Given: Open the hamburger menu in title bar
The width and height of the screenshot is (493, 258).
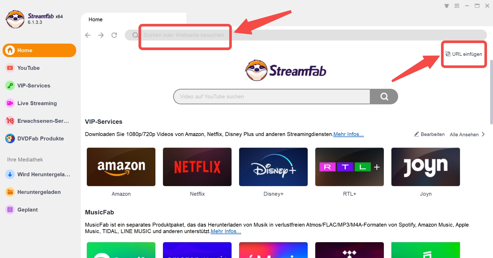Looking at the screenshot, I should point(457,6).
